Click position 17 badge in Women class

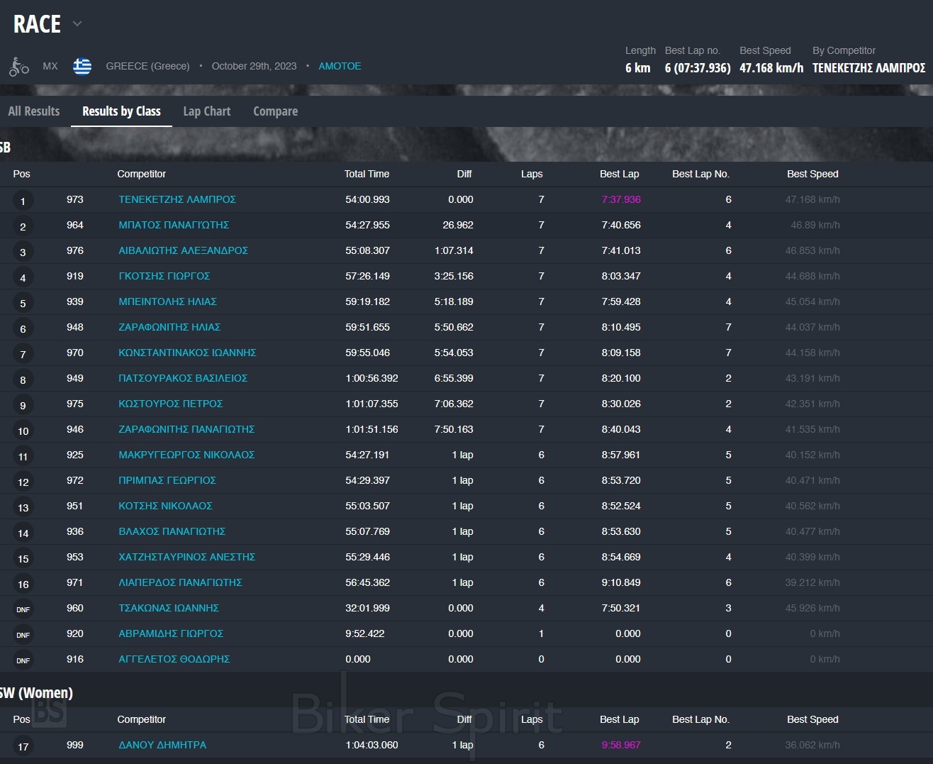coord(23,746)
